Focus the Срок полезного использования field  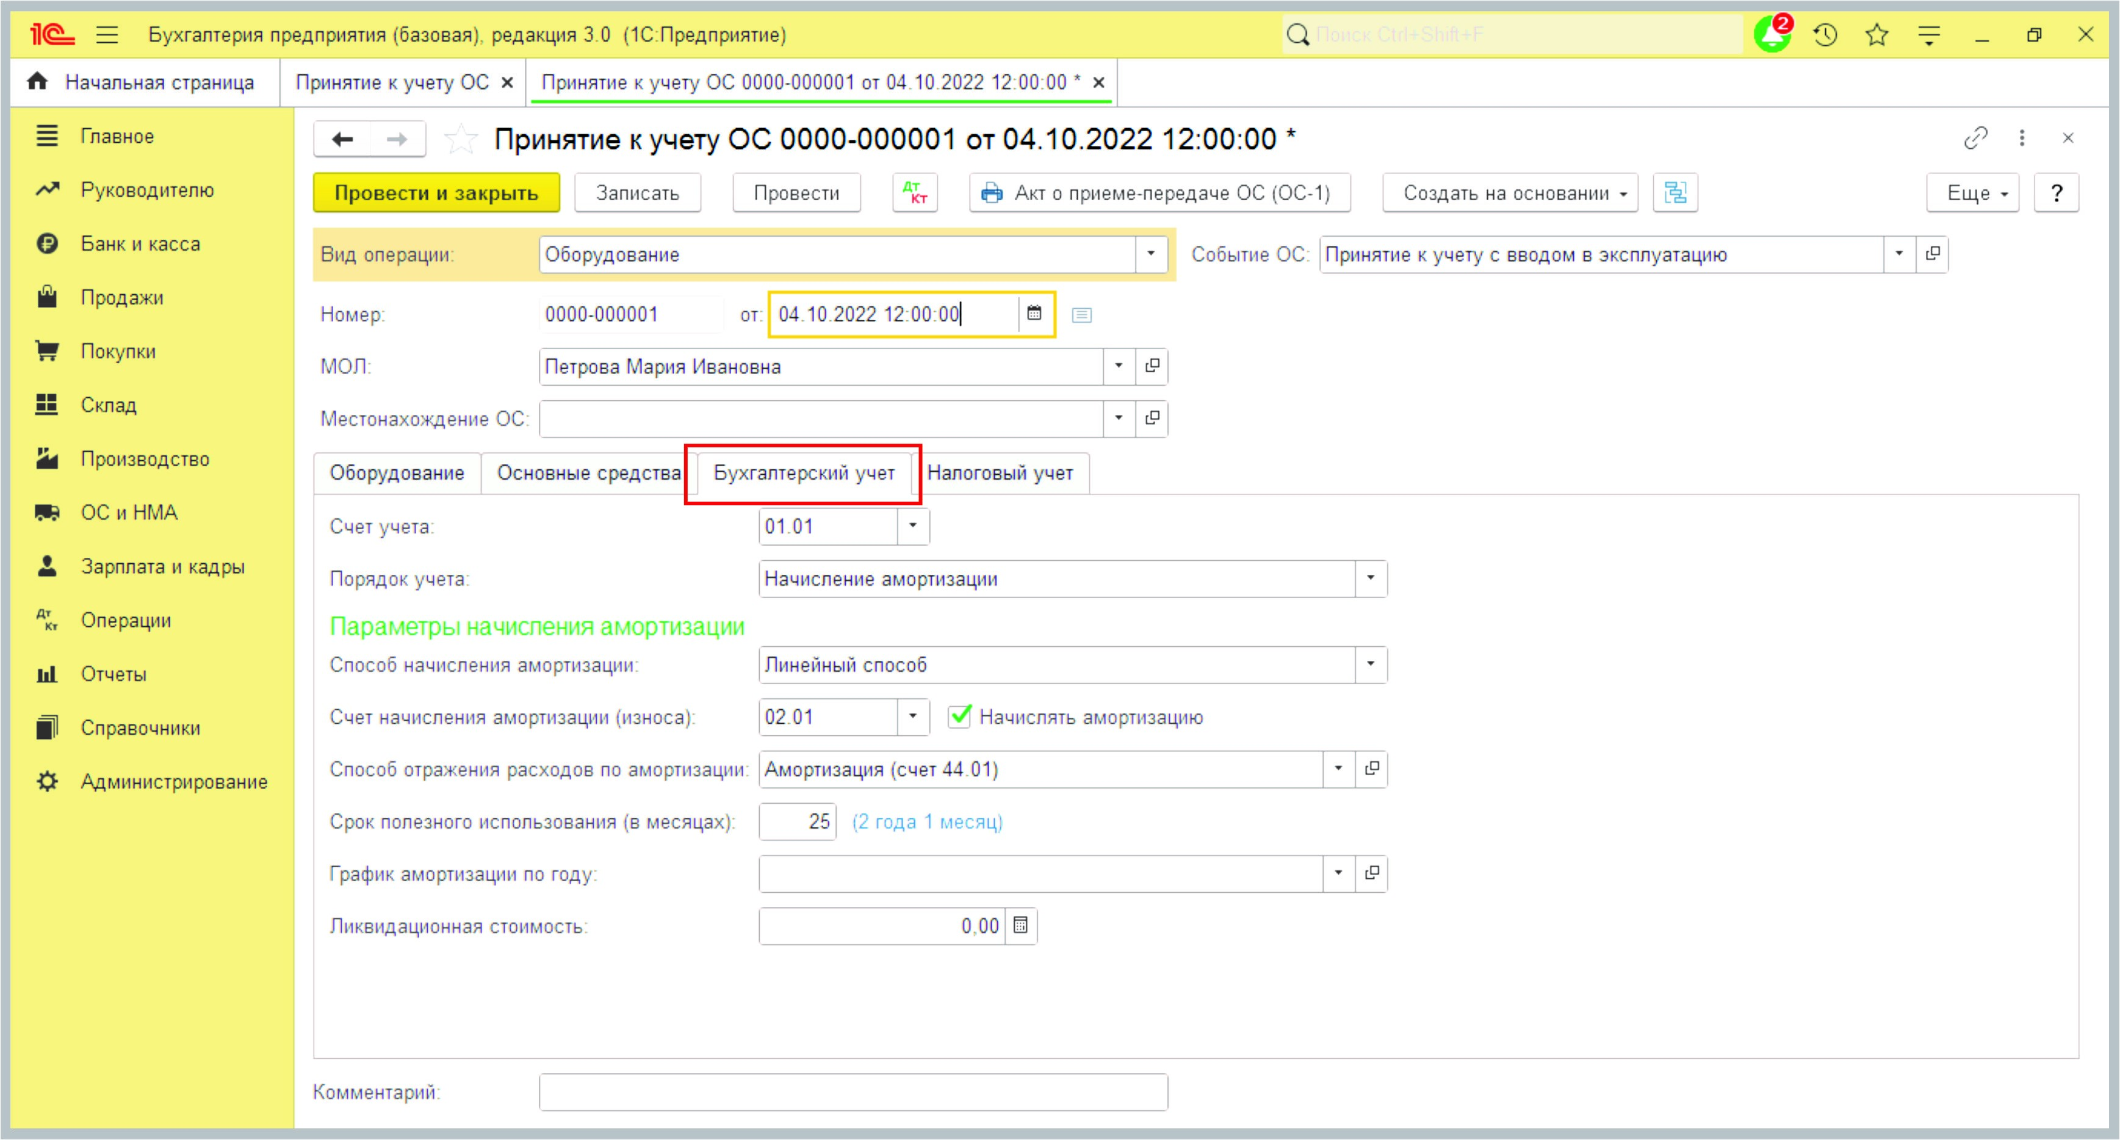pos(796,821)
